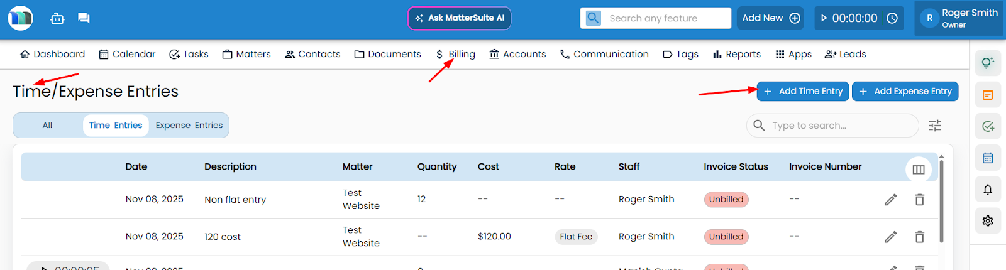This screenshot has height=270, width=1006.
Task: Open the notifications bell icon
Action: pyautogui.click(x=988, y=190)
